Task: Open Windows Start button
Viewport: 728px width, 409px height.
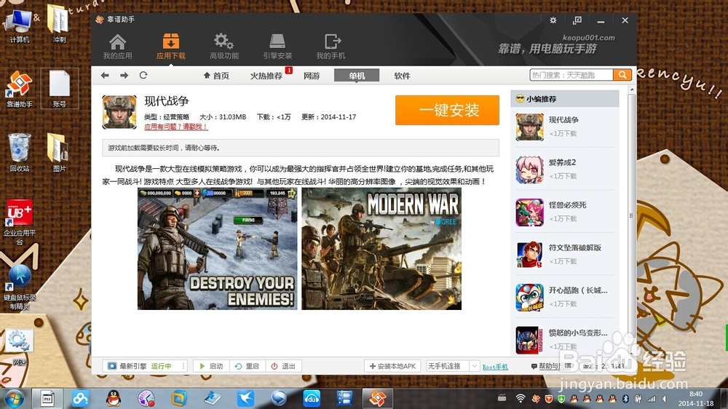Action: [14, 398]
